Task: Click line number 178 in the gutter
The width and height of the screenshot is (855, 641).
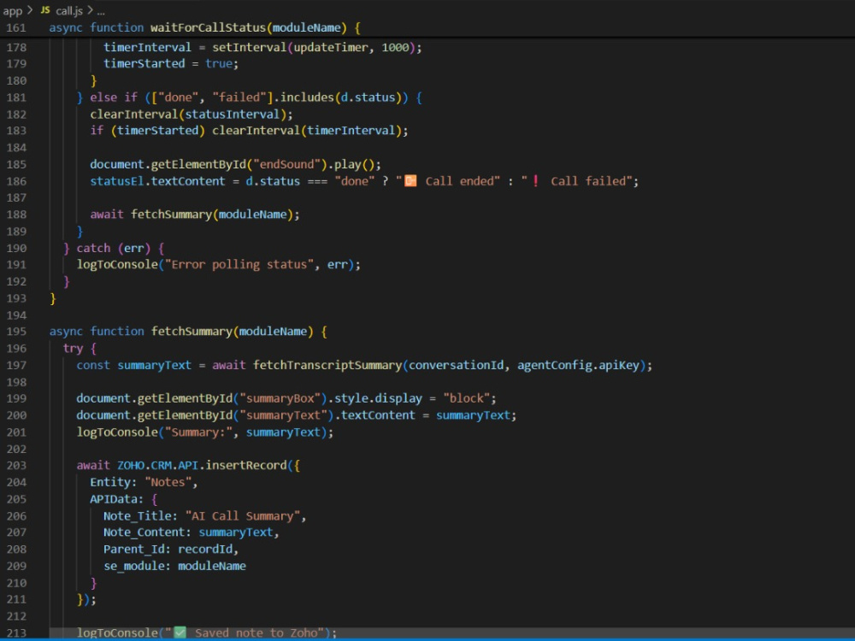Action: click(16, 47)
